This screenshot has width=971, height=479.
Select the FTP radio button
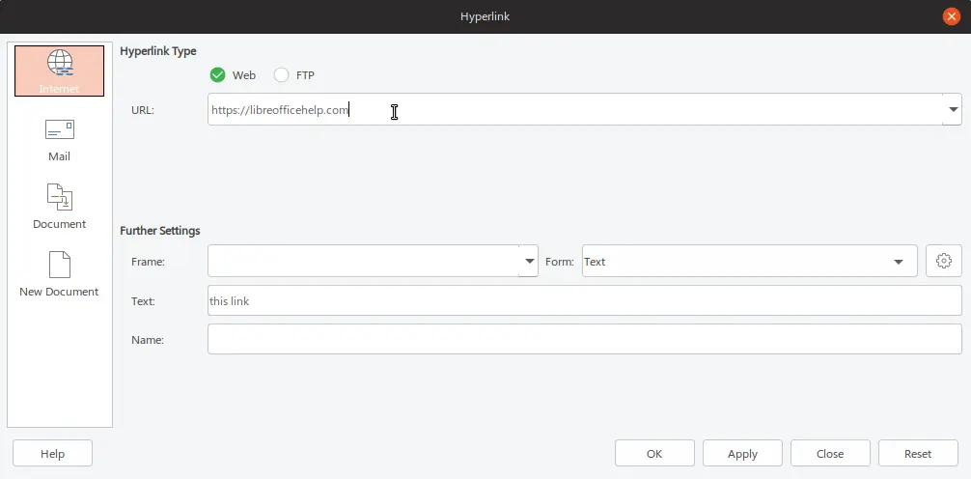tap(282, 75)
